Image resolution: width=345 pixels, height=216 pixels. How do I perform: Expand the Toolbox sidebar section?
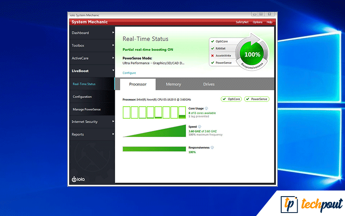point(91,45)
